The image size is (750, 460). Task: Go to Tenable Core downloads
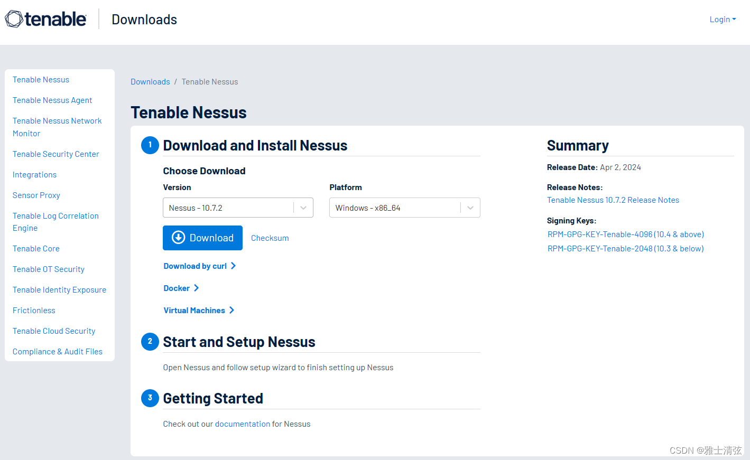click(x=36, y=249)
